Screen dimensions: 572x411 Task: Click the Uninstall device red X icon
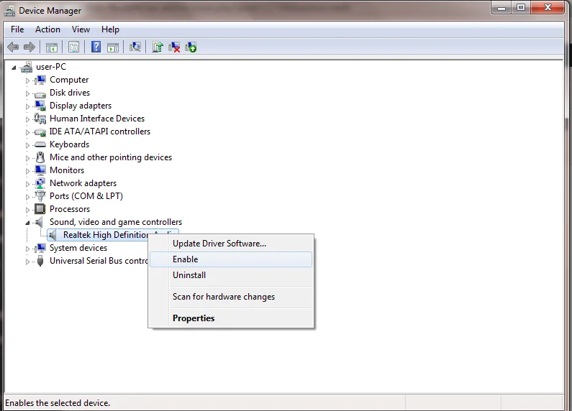coord(174,47)
